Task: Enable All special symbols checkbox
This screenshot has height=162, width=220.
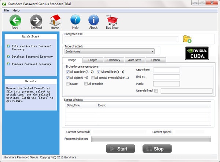Action: (93, 78)
